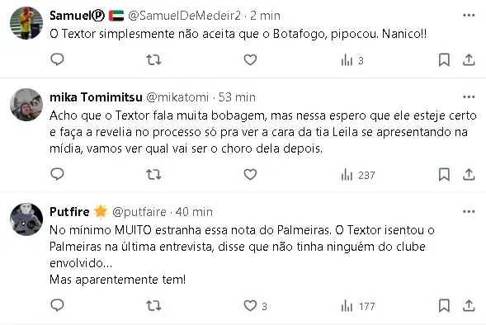Screen dimensions: 486x325
Task: Reply to mika Tomimitsu's tweet
Action: tap(57, 174)
